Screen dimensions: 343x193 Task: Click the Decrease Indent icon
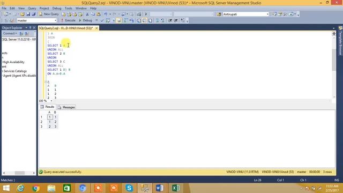click(170, 20)
